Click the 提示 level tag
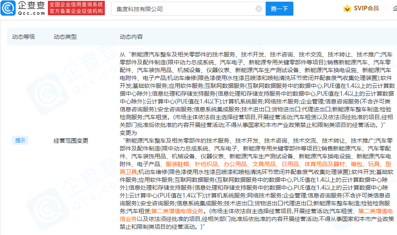Image resolution: width=397 pixels, height=235 pixels. coord(20,141)
